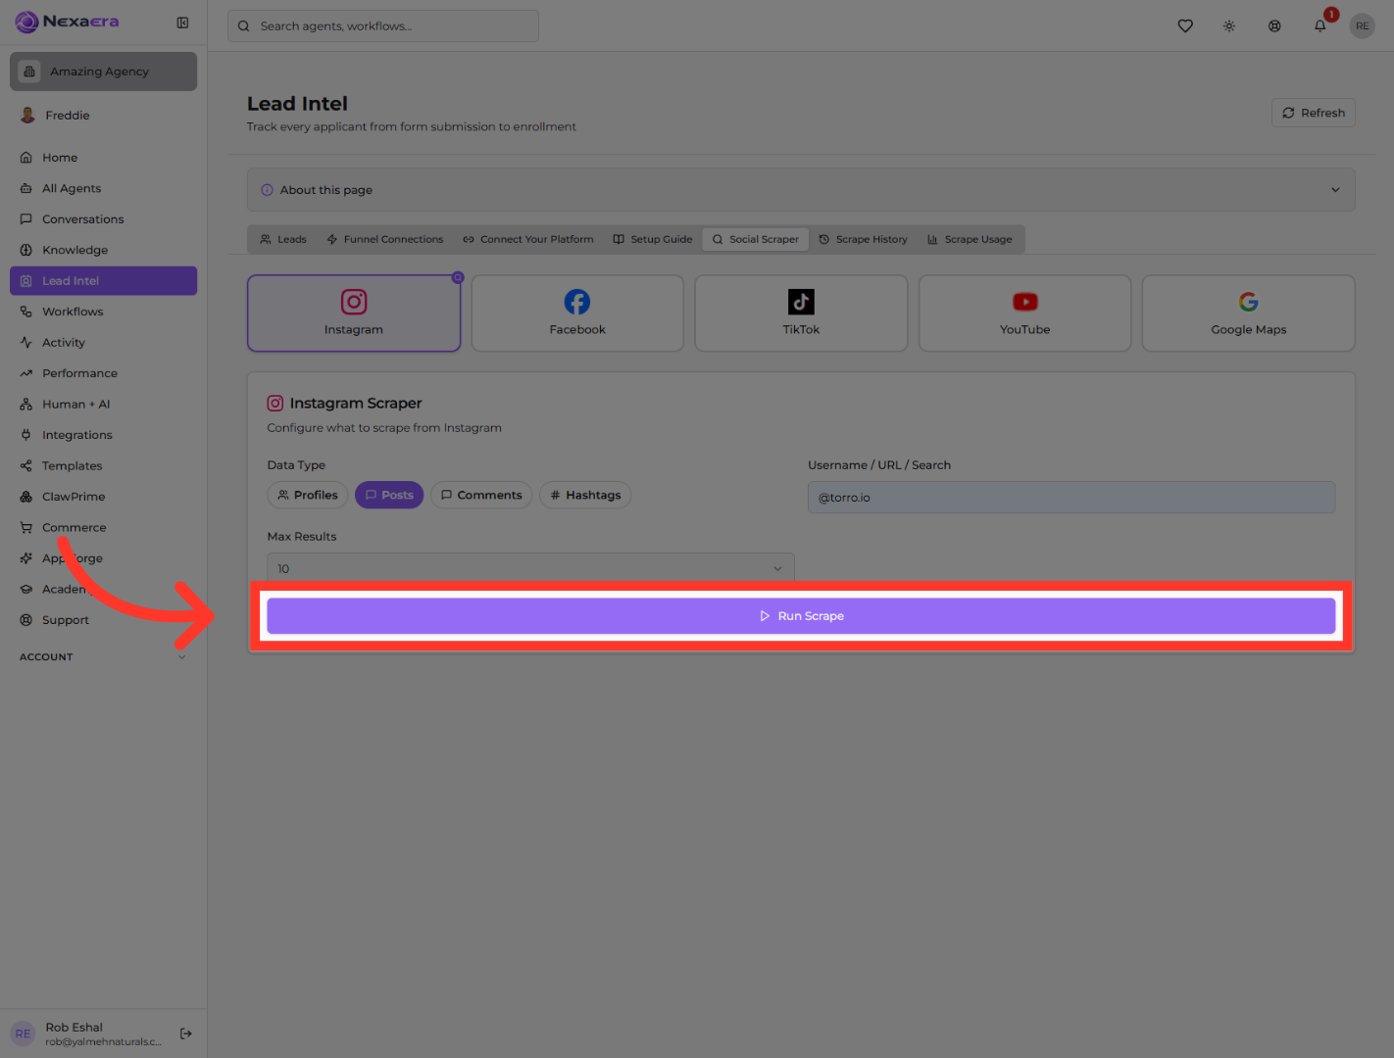Collapse the sidebar panel icon
Screen dimensions: 1394x1058
[x=182, y=23]
